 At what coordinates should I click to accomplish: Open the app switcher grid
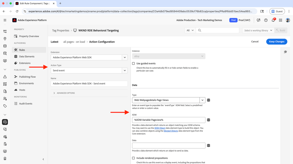[280, 20]
